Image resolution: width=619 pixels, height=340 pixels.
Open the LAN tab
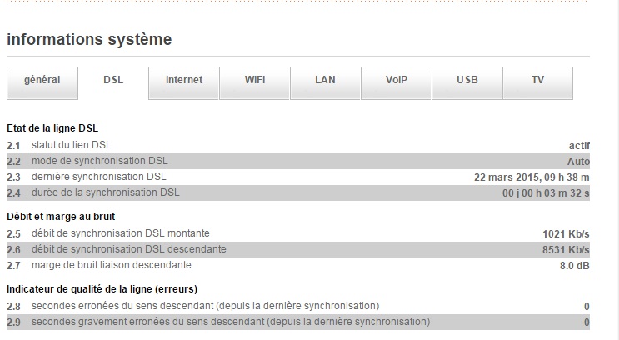(326, 81)
